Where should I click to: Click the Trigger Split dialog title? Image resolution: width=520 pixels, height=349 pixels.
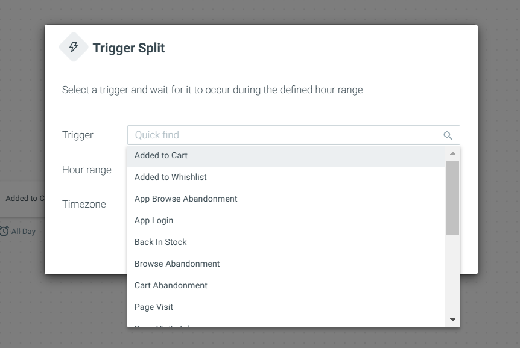tap(128, 48)
